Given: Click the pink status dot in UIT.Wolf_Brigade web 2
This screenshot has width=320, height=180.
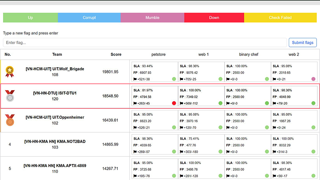Looking at the screenshot, I should (313, 79).
